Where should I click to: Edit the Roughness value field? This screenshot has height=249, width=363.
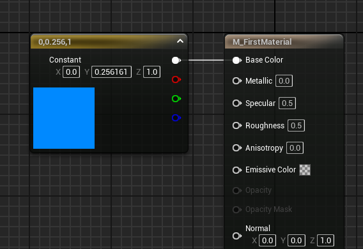click(297, 126)
